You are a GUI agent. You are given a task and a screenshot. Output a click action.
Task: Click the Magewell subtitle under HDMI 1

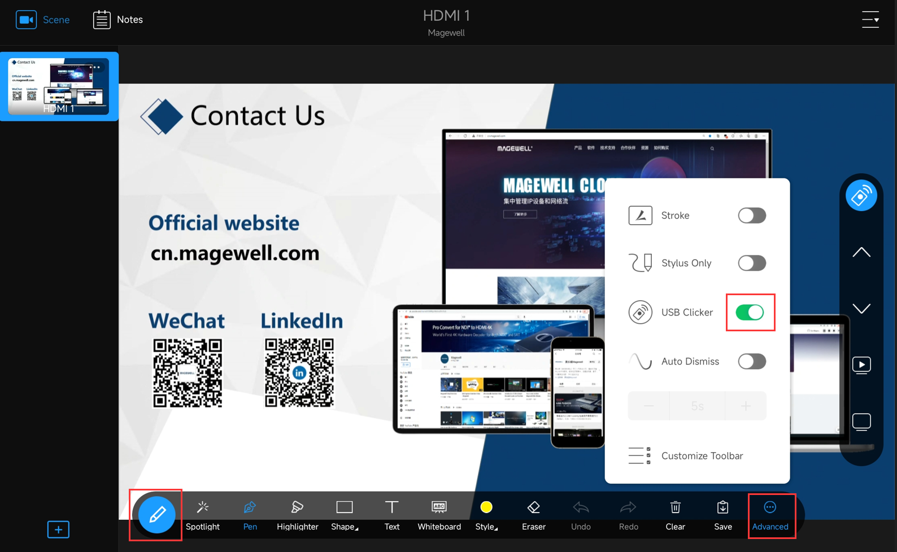pyautogui.click(x=446, y=33)
